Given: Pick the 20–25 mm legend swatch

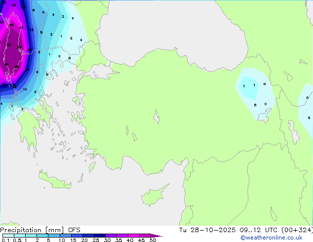Looking at the screenshot, I should tap(88, 236).
